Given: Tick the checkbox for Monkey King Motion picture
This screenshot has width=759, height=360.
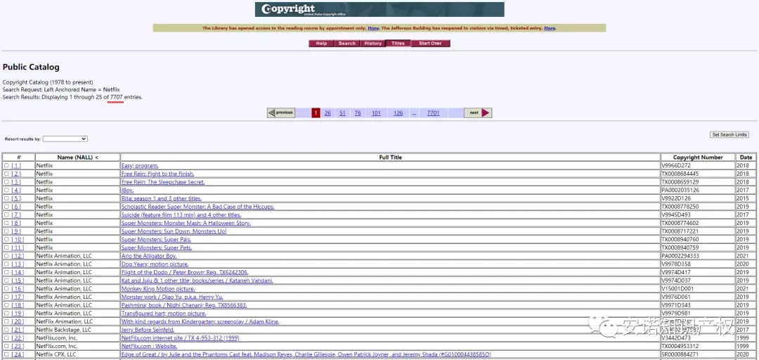Looking at the screenshot, I should click(x=6, y=289).
